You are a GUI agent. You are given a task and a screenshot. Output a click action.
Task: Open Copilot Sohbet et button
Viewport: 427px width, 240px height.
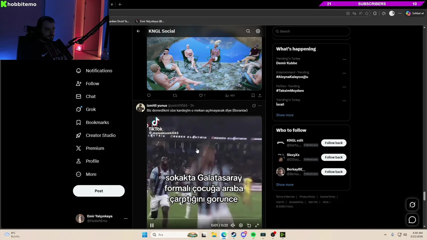click(415, 13)
